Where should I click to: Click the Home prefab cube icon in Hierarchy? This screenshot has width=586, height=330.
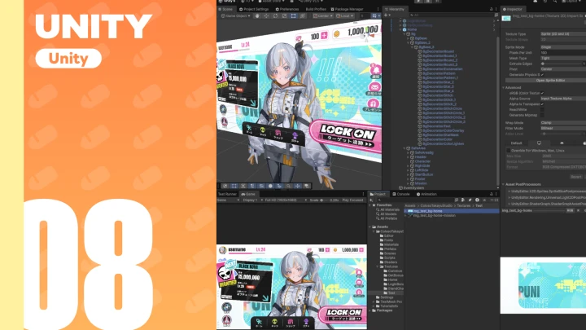pyautogui.click(x=405, y=29)
